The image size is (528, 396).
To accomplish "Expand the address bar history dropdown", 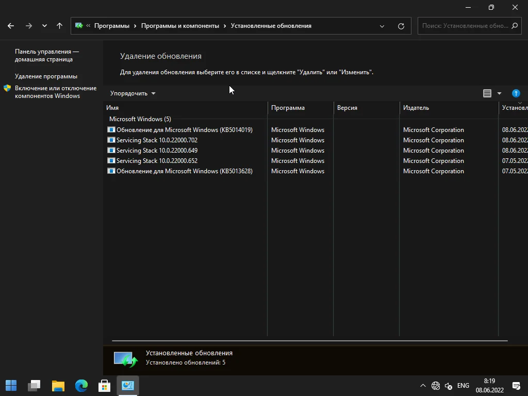I will 382,26.
